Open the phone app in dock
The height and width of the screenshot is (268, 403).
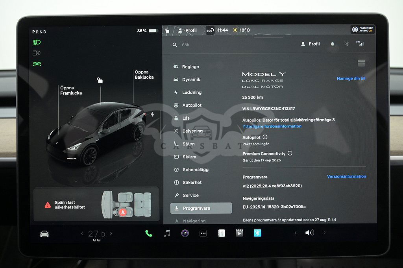pyautogui.click(x=149, y=233)
